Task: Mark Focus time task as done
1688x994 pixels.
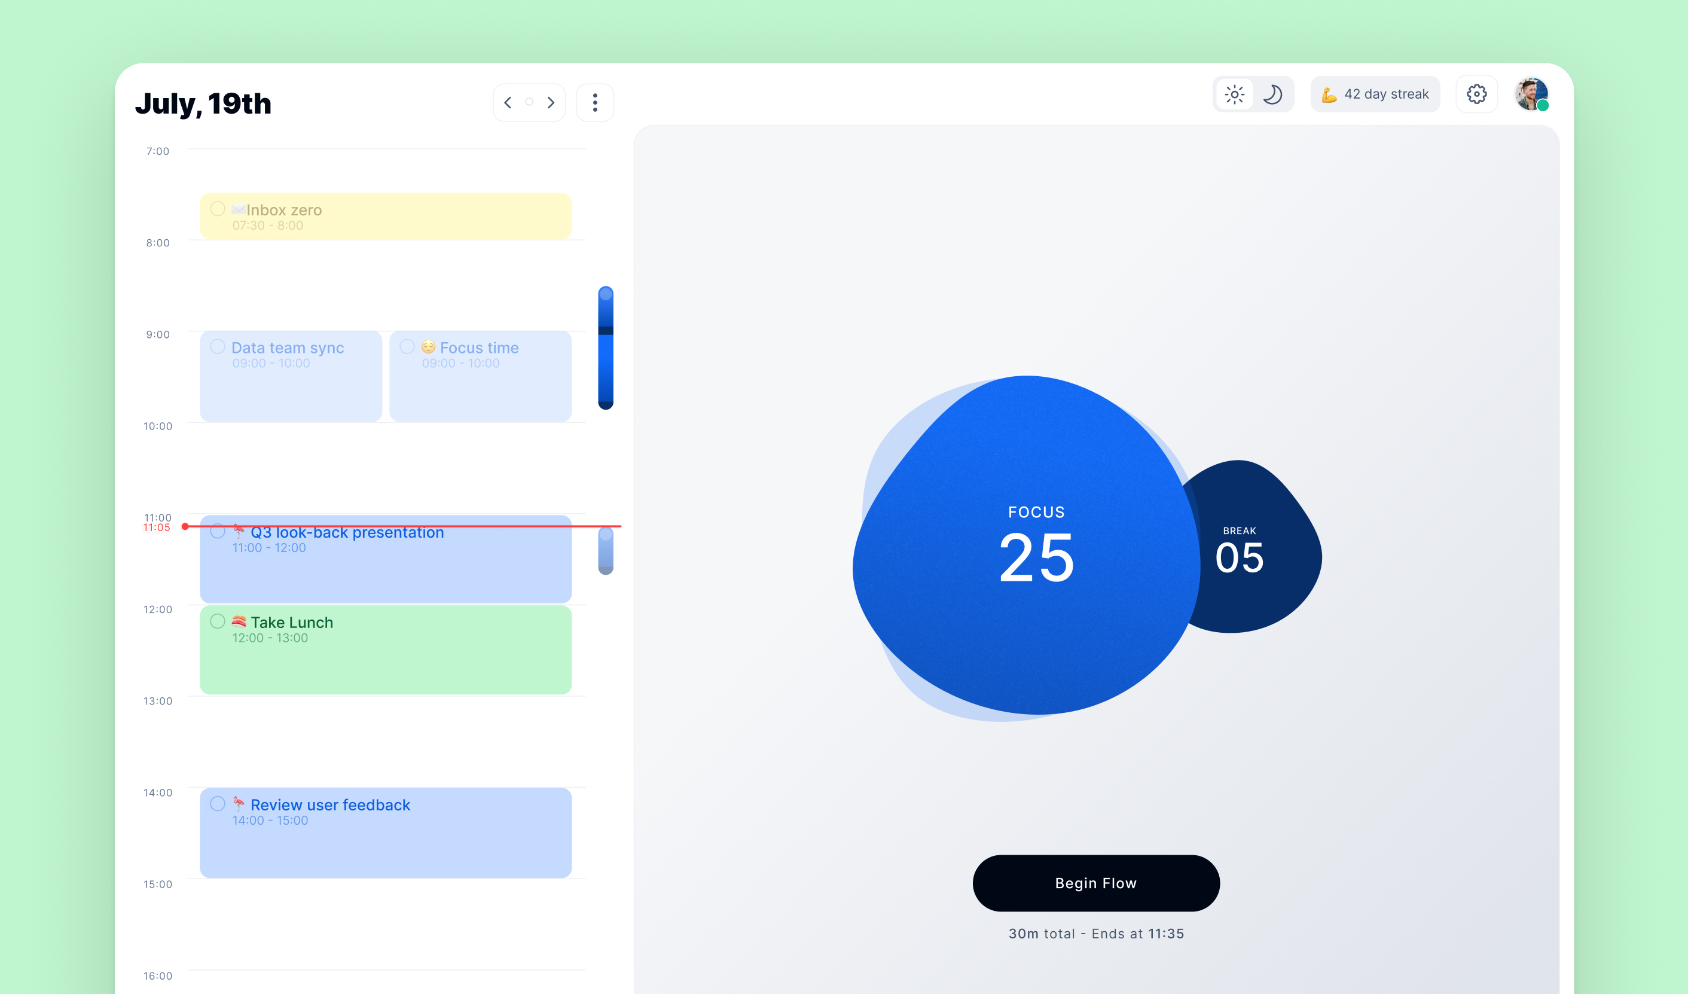Action: pos(407,346)
